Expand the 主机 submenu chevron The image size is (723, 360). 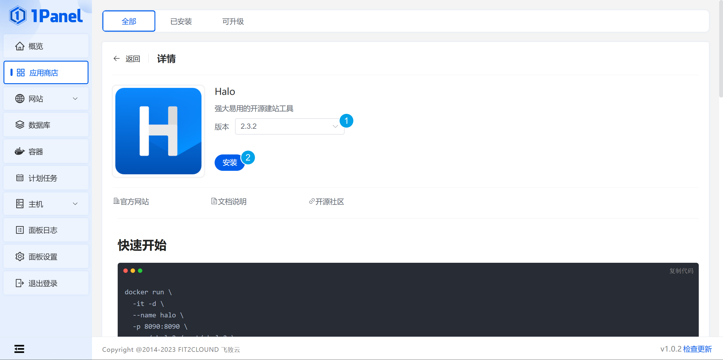[x=75, y=204]
